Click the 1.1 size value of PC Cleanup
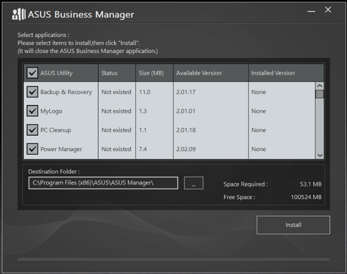The image size is (347, 274). coord(142,130)
